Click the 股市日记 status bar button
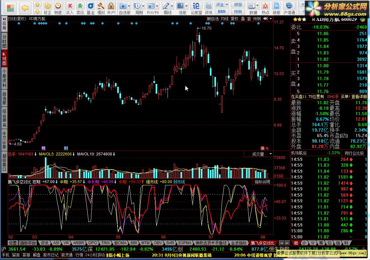370x260 pixels. [x=51, y=255]
